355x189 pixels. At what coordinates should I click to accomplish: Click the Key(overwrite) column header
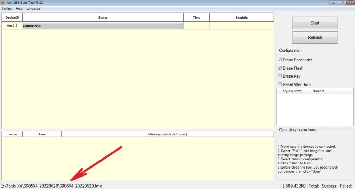292,91
